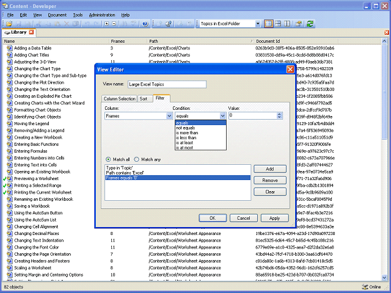Click OK in View Editor
This screenshot has height=293, width=391.
coord(213,218)
